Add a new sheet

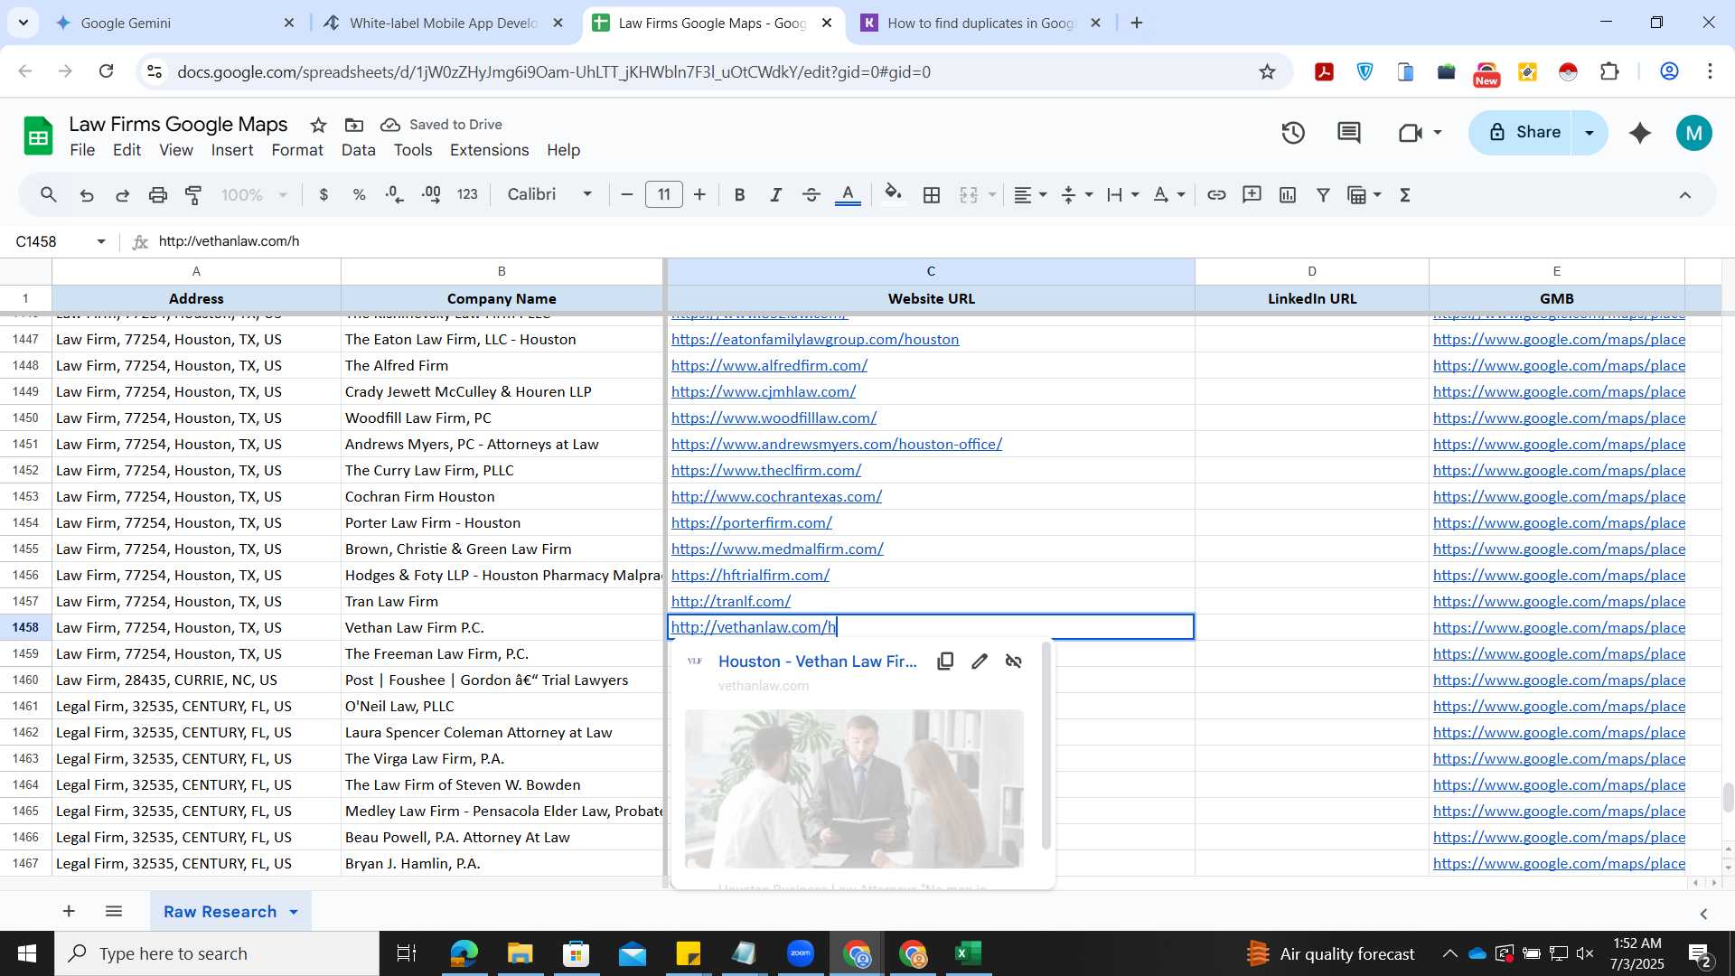[69, 912]
